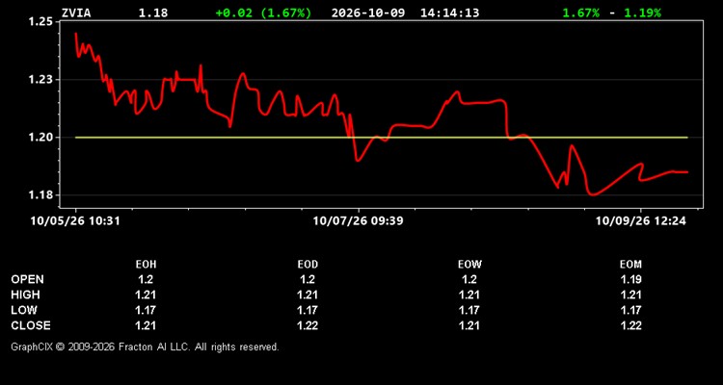
Task: Click the CLOSE value 1.22 under EOM
Action: 630,325
